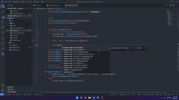
Task: Click the UTF-8 encoding indicator
Action: pos(129,94)
